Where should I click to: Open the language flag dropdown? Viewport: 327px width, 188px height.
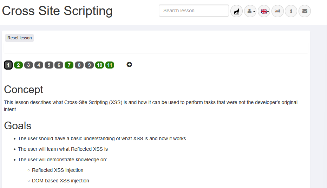264,11
